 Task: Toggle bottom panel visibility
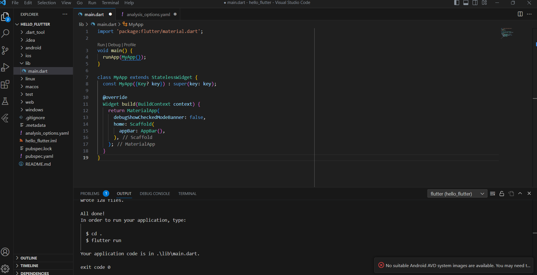pos(466,3)
